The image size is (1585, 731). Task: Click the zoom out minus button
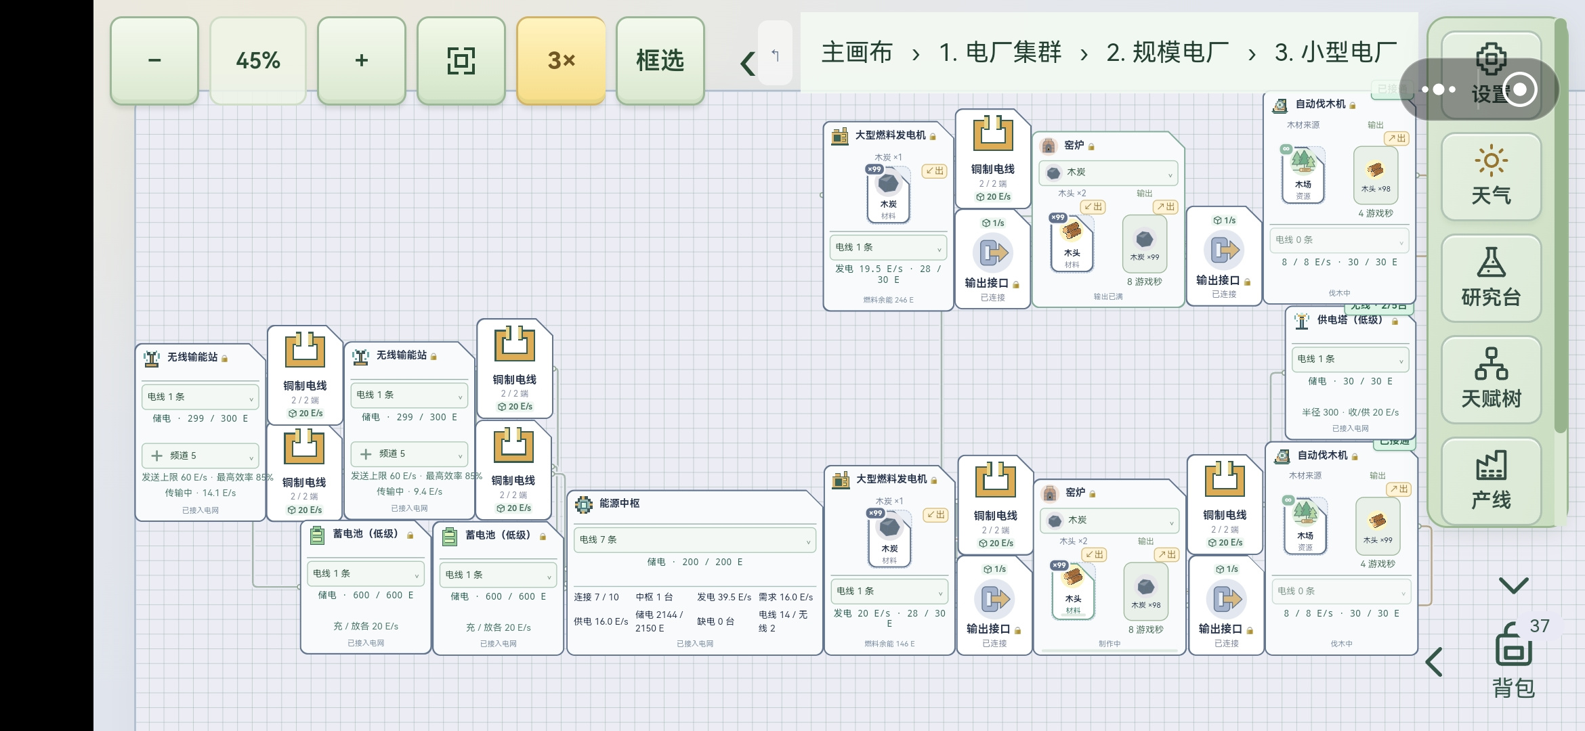coord(154,60)
